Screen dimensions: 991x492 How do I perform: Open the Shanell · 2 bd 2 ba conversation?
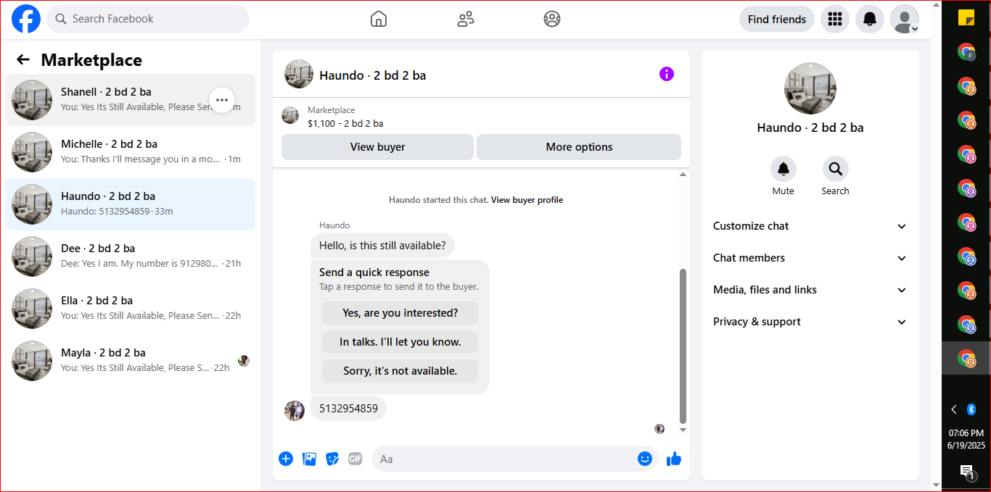point(131,100)
